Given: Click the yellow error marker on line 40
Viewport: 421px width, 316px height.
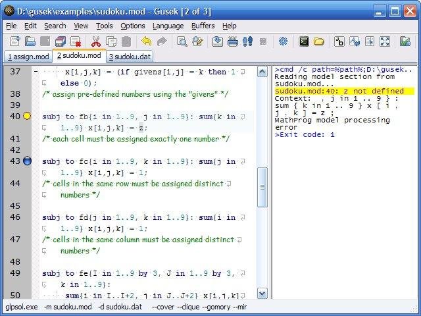Looking at the screenshot, I should point(27,116).
